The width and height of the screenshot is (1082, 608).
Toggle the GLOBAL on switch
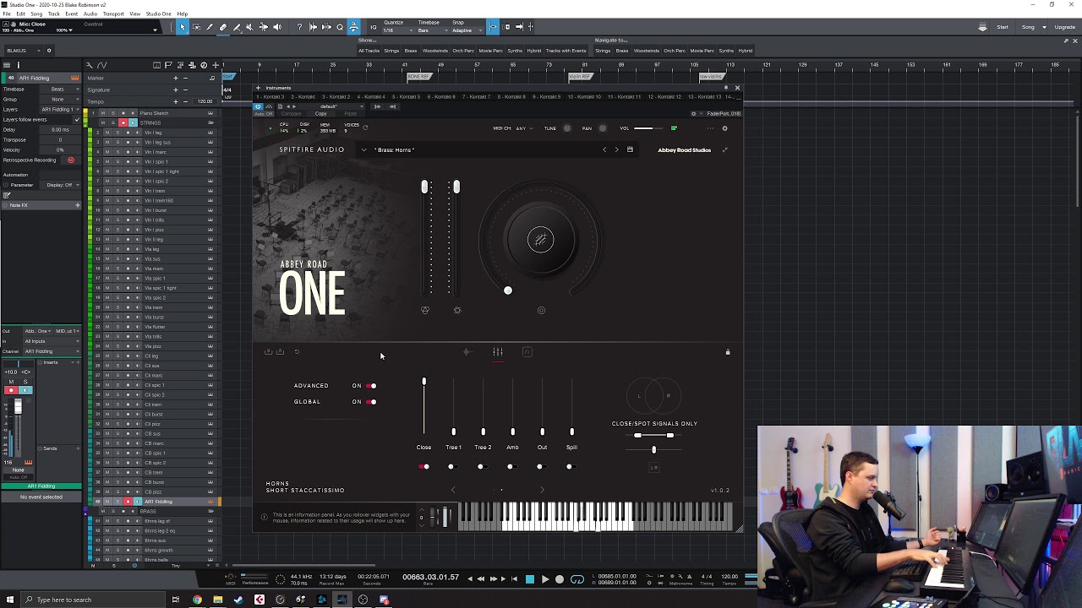pyautogui.click(x=370, y=402)
